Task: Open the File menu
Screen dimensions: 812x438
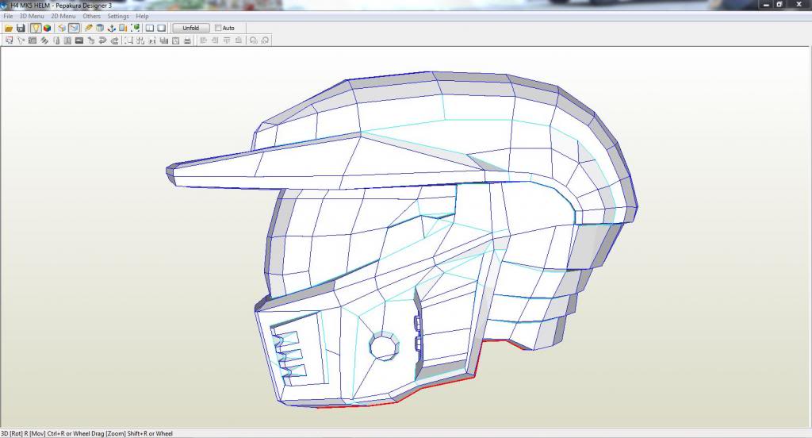Action: (x=8, y=16)
